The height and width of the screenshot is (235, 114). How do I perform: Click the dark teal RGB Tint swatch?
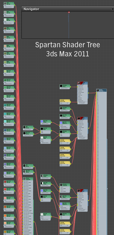[5, 105]
